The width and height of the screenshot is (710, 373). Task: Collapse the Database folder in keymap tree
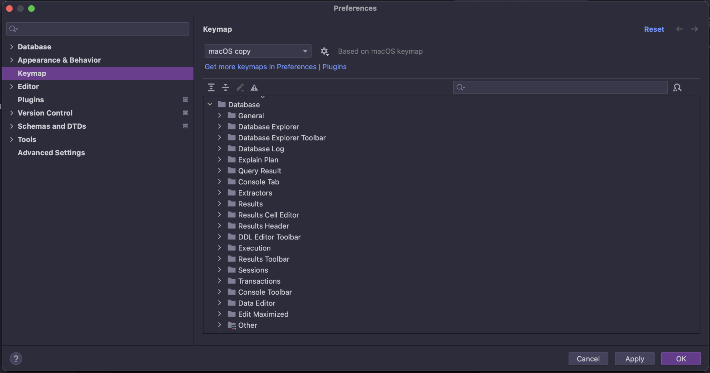pos(210,104)
